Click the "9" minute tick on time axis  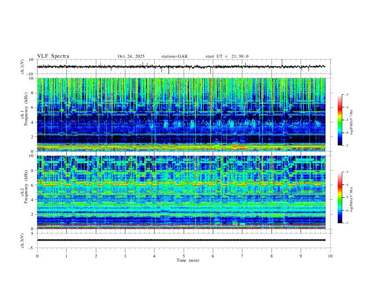coord(301,256)
